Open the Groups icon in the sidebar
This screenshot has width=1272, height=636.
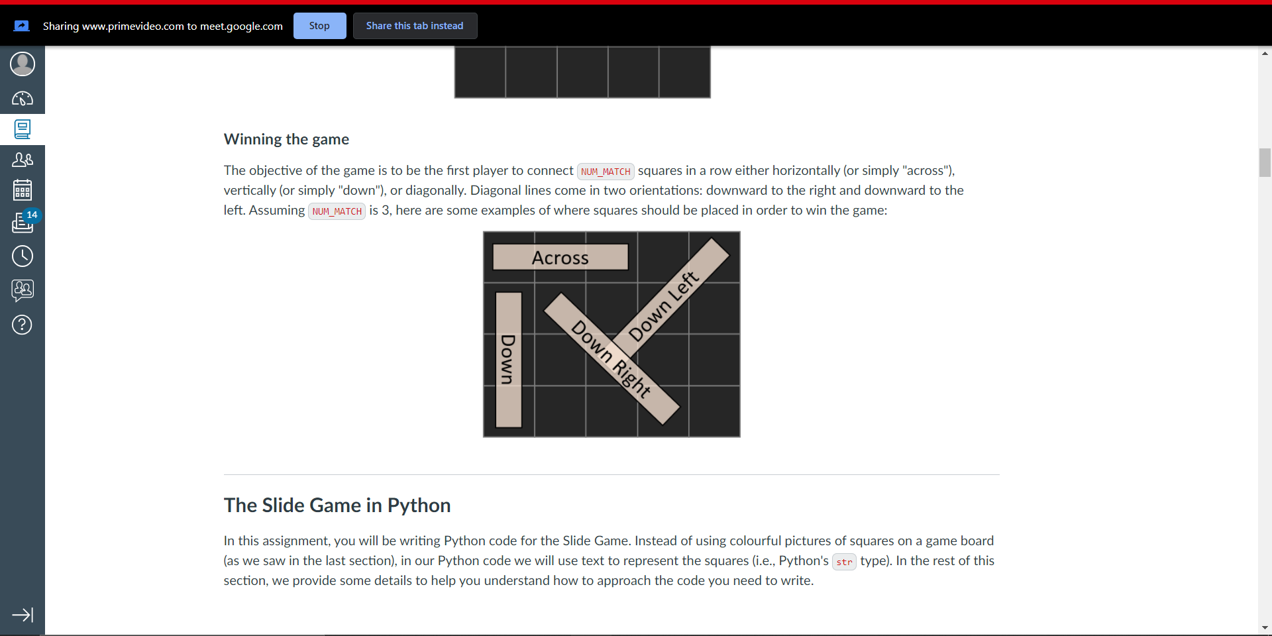click(x=22, y=159)
